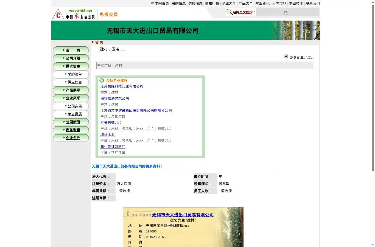Select 企业名片 in the left sidebar
Screen dimensions: 375x247
click(x=73, y=138)
